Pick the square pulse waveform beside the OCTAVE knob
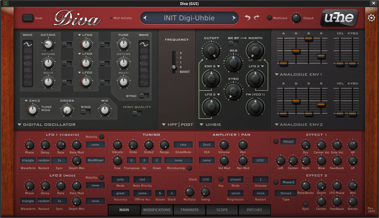The height and width of the screenshot is (218, 379). point(28,70)
